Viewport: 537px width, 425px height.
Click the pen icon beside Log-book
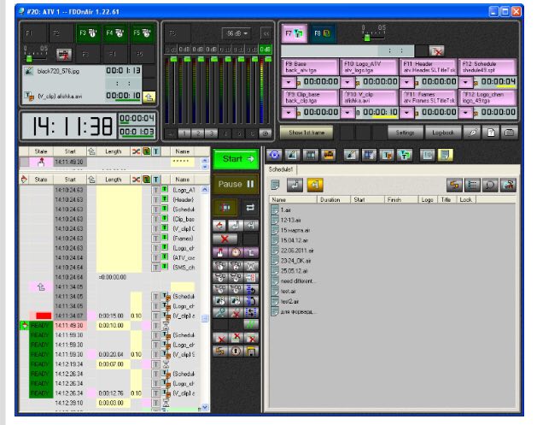[474, 133]
